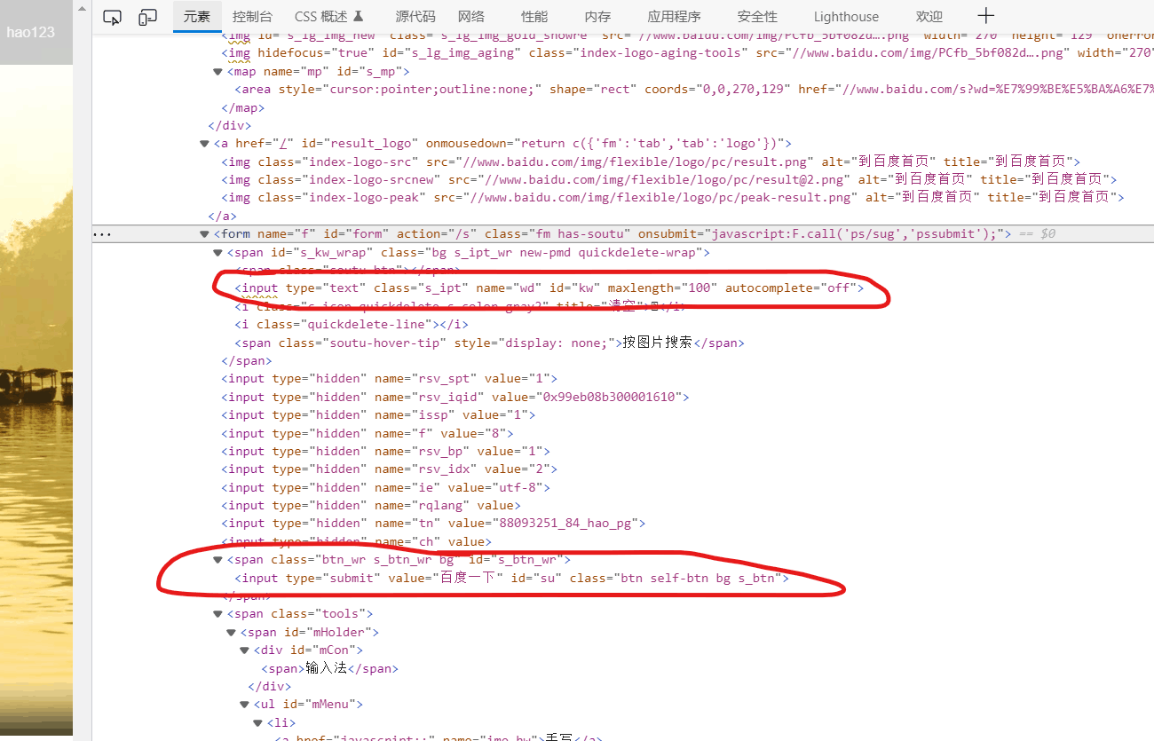Collapse the form id="form" node
Viewport: 1154px width, 741px height.
click(205, 234)
